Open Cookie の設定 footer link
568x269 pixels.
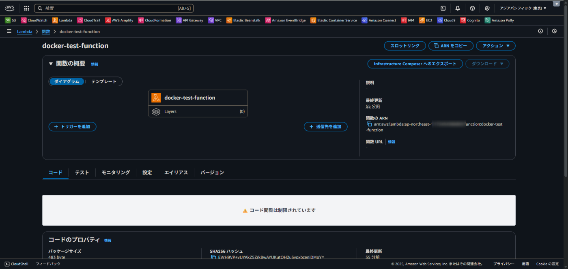(547, 264)
